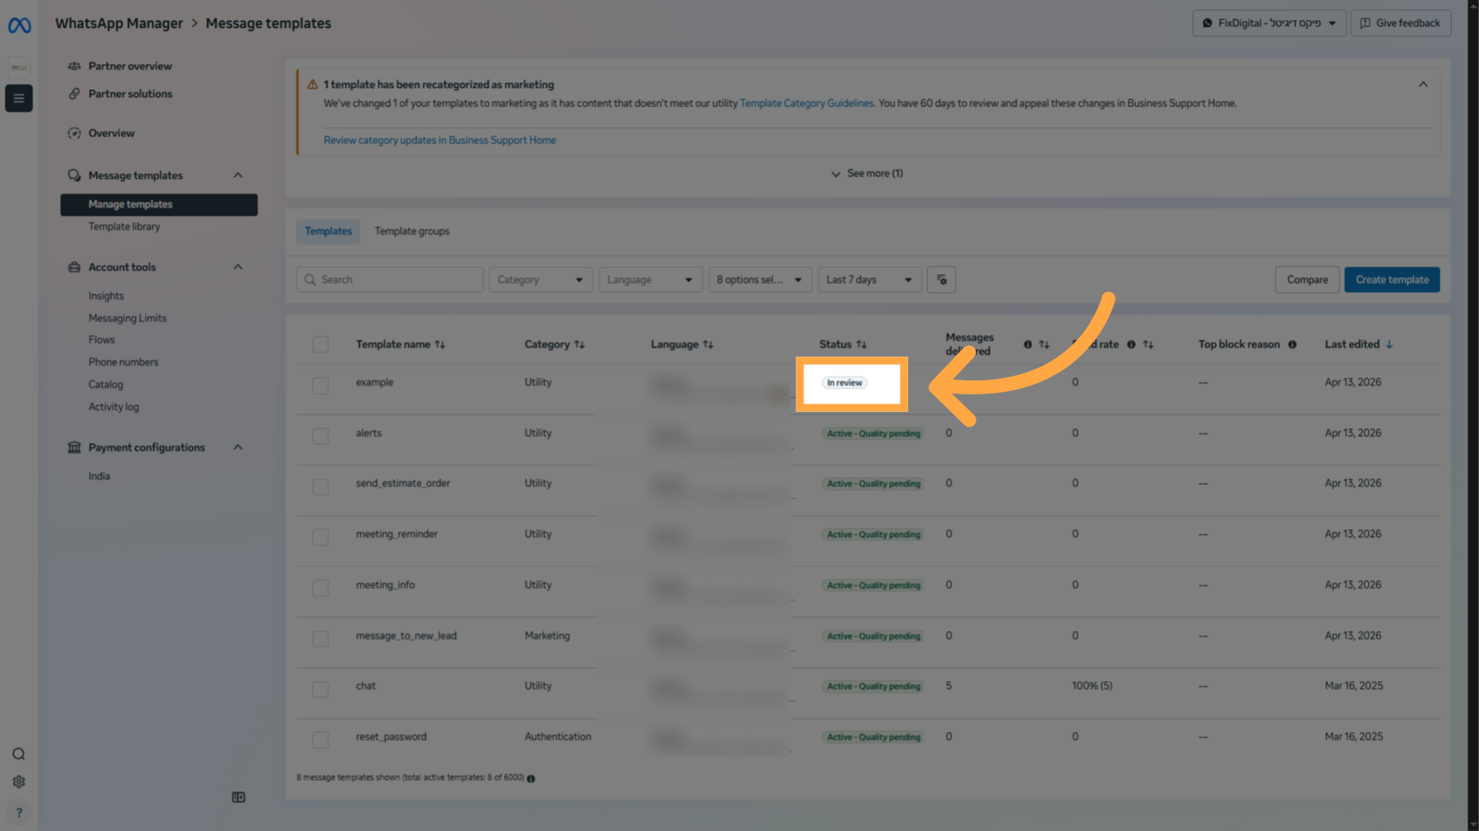Sort by Last edited down arrow

click(1389, 344)
